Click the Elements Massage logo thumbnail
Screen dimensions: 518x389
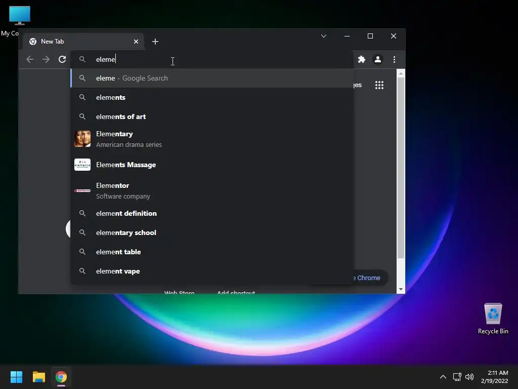pyautogui.click(x=82, y=165)
